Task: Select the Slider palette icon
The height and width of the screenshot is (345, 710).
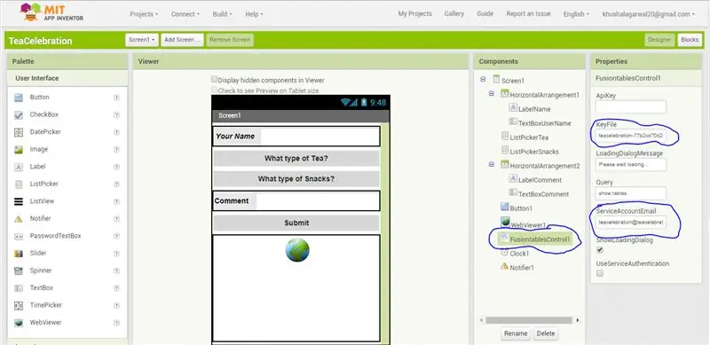Action: pyautogui.click(x=19, y=254)
